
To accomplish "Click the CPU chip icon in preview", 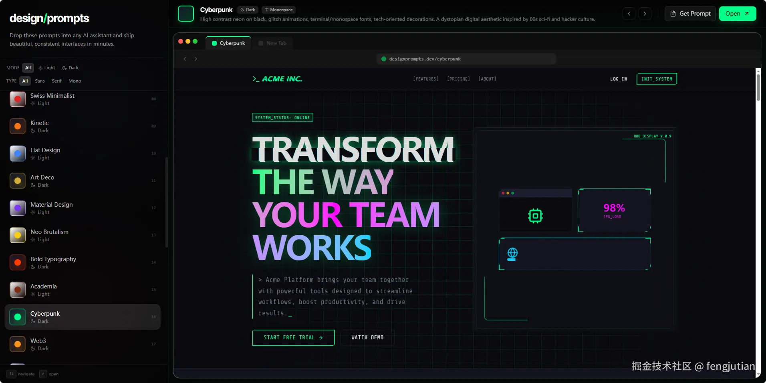I will [x=535, y=216].
